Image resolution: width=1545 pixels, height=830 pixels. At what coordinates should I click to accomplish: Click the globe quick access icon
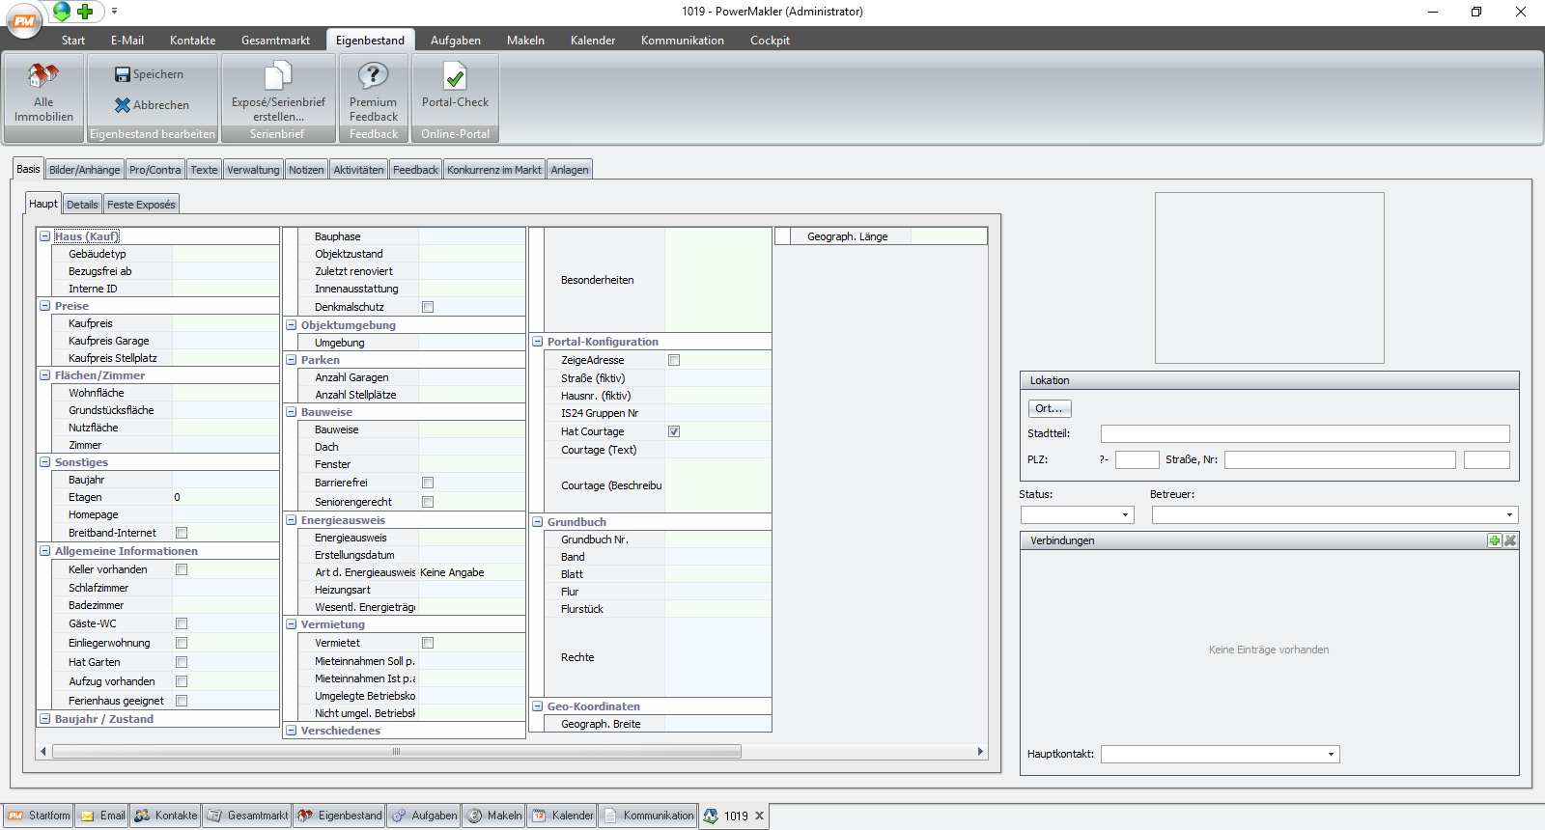point(62,12)
